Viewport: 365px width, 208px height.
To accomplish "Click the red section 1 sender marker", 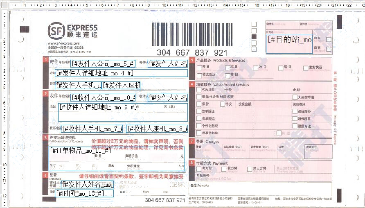I will [45, 60].
